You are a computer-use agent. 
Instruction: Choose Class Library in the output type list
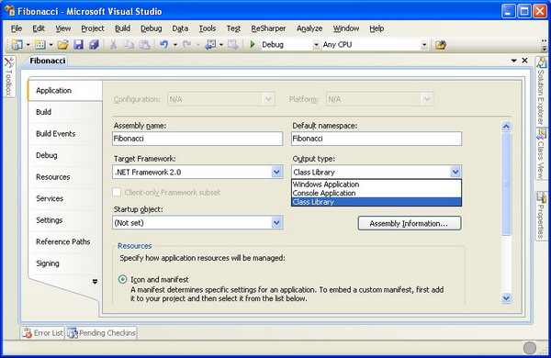pos(377,202)
